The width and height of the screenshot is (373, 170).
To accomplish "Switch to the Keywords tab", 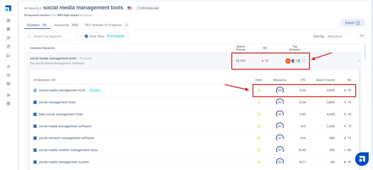I will pyautogui.click(x=61, y=25).
